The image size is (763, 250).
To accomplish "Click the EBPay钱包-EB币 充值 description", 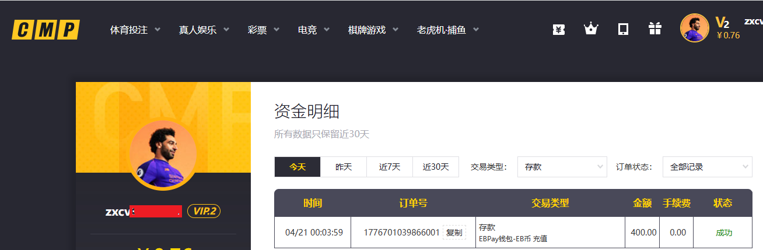I will click(513, 238).
